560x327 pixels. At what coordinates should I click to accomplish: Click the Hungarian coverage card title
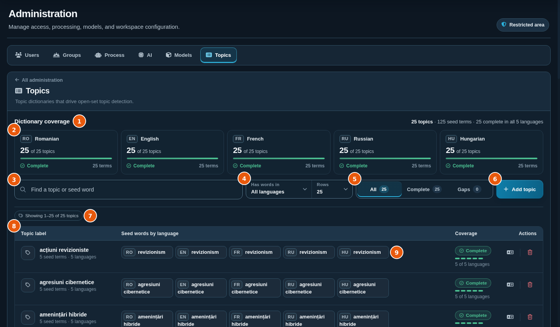click(472, 139)
